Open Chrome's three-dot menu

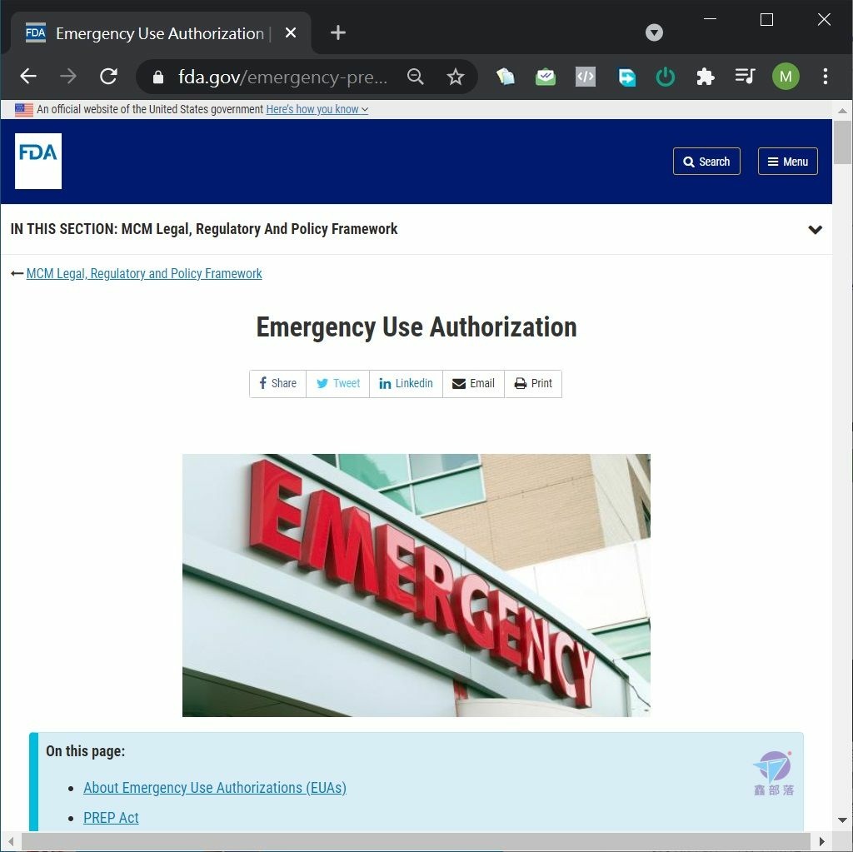(x=826, y=76)
